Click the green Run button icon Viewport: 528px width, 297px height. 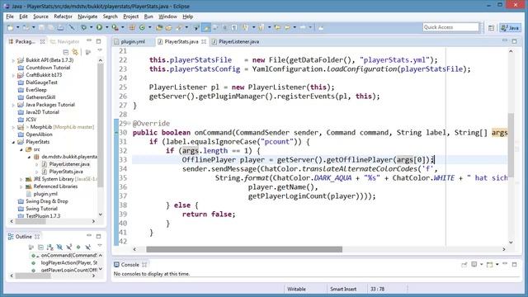click(x=99, y=27)
